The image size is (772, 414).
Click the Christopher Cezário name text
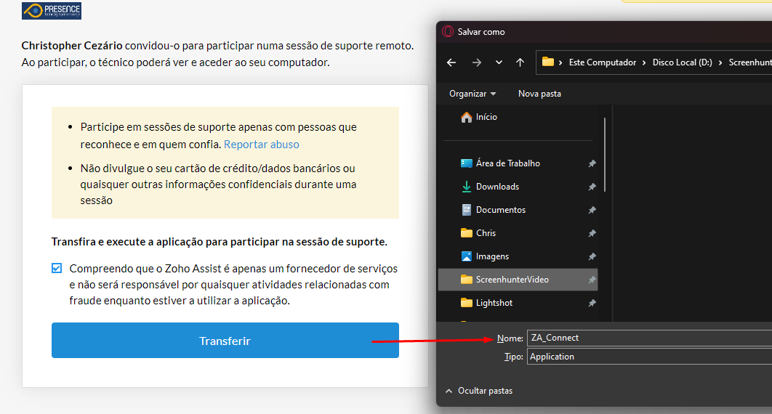tap(72, 46)
